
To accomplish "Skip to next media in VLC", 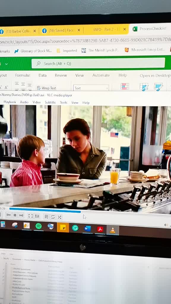I will pos(21,216).
